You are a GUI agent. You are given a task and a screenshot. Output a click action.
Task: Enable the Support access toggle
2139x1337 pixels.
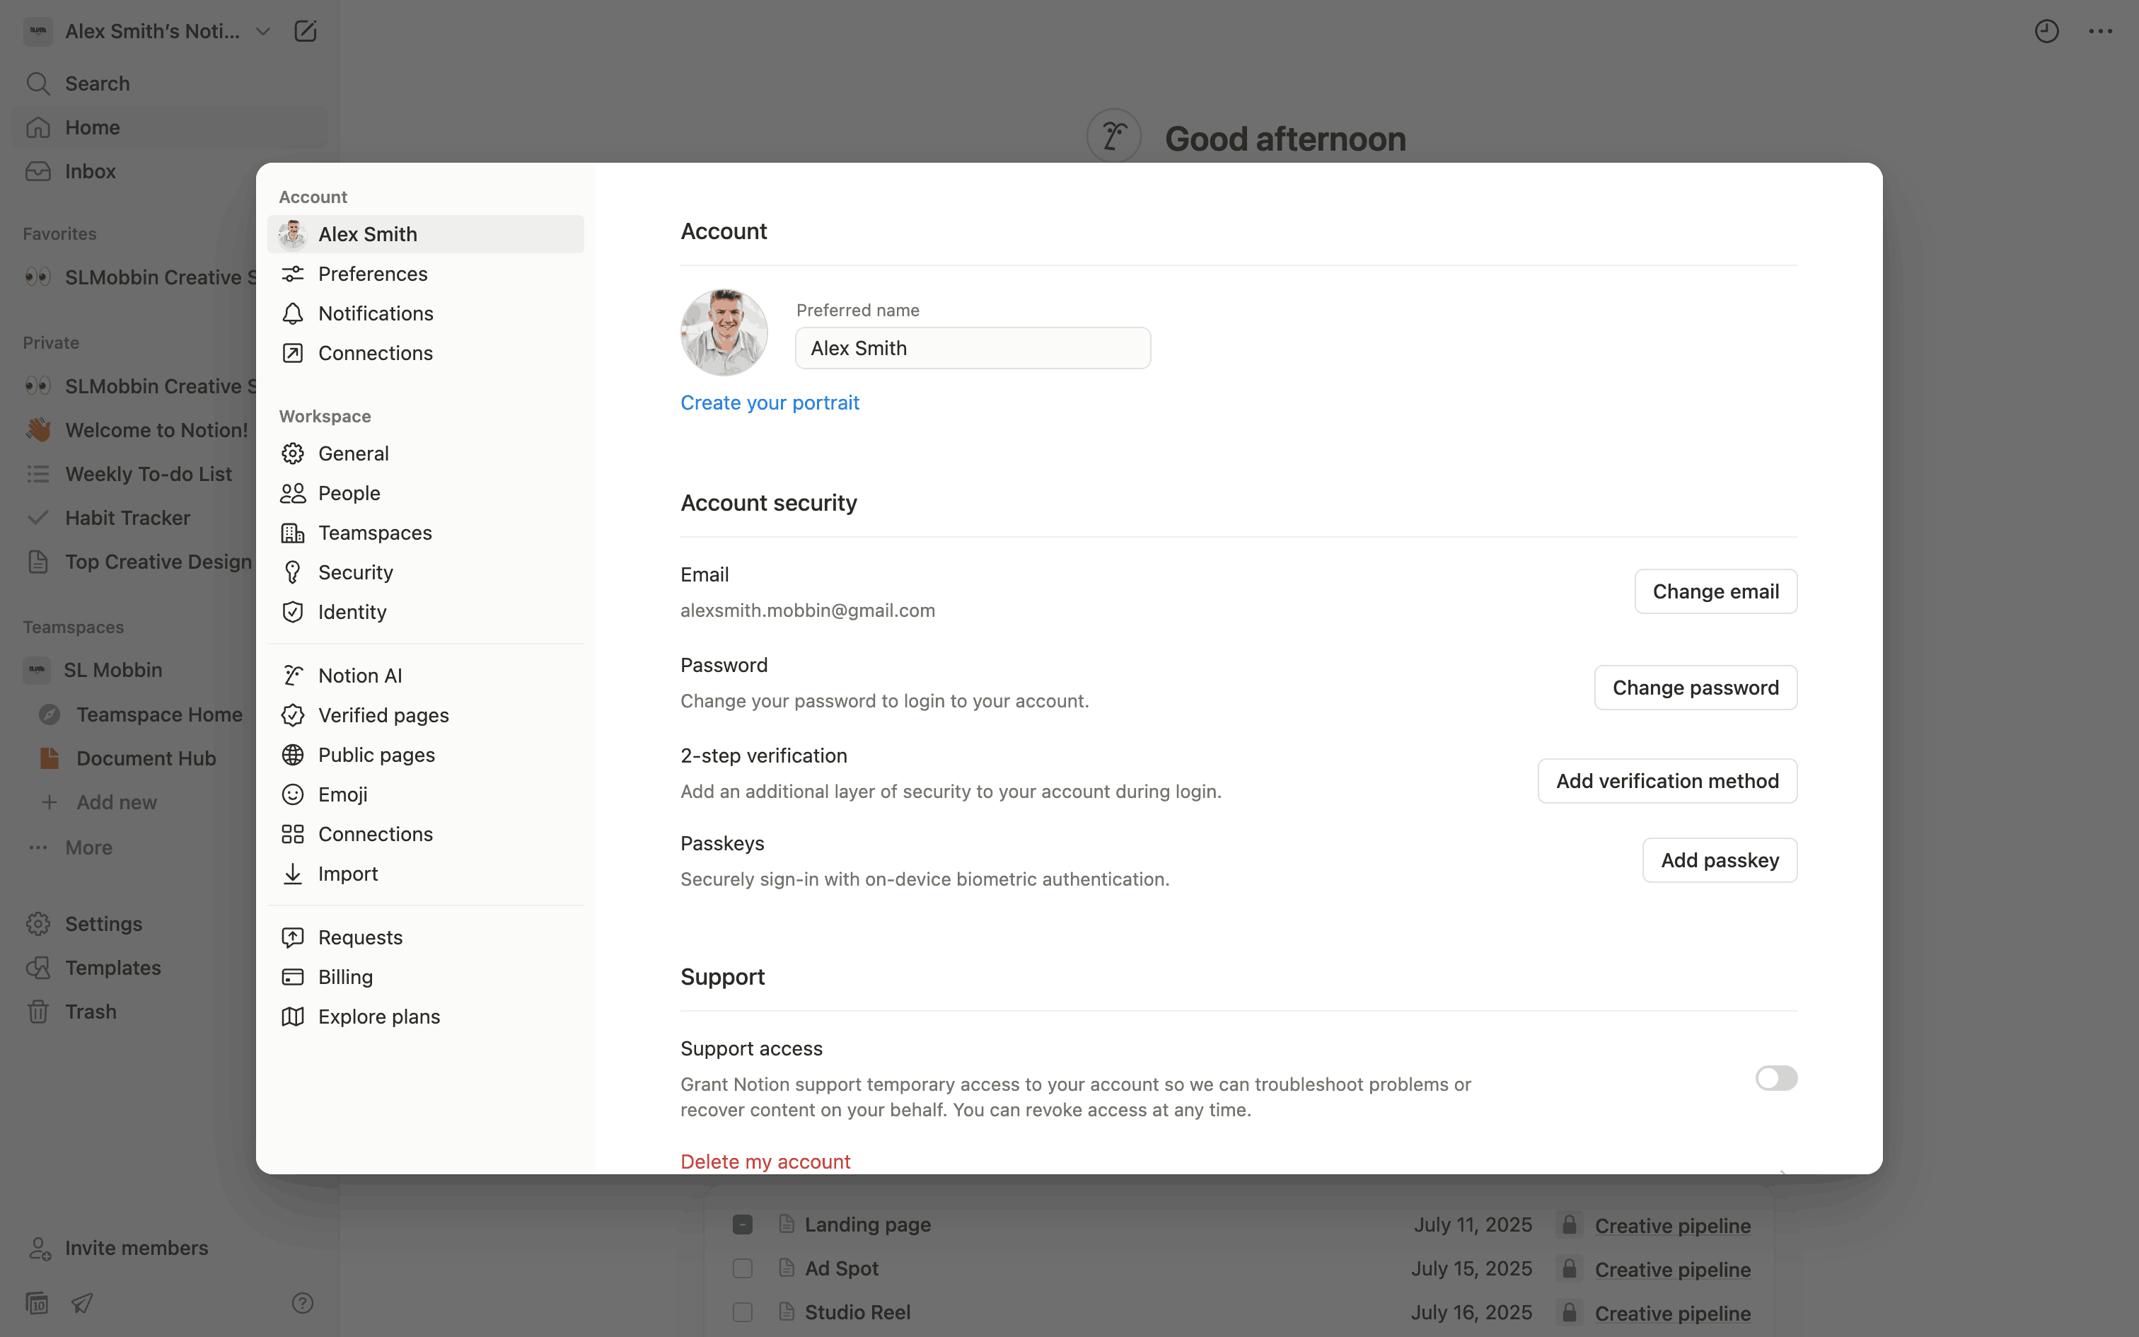pos(1775,1078)
